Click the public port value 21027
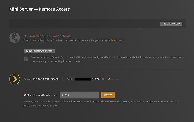Image resolution: width=194 pixels, height=122 pixels. pos(96,79)
